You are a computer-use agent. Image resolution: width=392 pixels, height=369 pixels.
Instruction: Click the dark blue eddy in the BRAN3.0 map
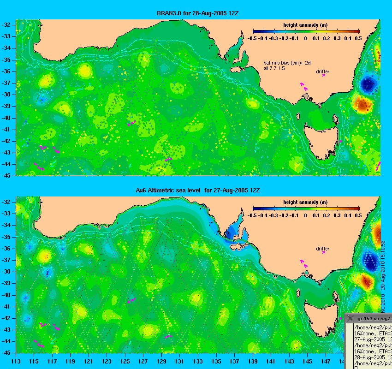pyautogui.click(x=368, y=84)
